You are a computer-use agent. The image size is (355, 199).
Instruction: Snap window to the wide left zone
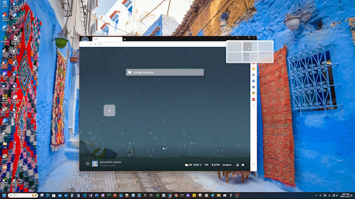pos(247,46)
